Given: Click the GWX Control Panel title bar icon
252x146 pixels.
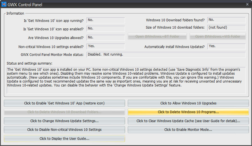Looking at the screenshot, I should pyautogui.click(x=4, y=4).
